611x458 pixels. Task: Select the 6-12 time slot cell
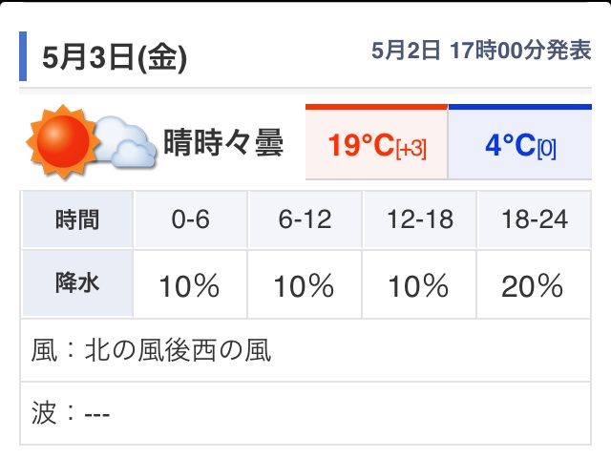tap(305, 219)
